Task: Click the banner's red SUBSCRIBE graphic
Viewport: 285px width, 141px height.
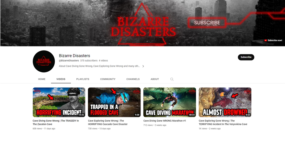Action: tap(207, 23)
